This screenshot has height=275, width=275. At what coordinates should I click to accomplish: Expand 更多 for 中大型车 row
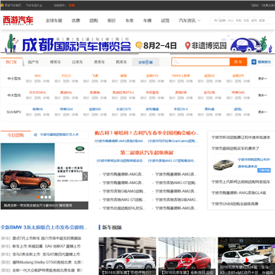click(263, 95)
